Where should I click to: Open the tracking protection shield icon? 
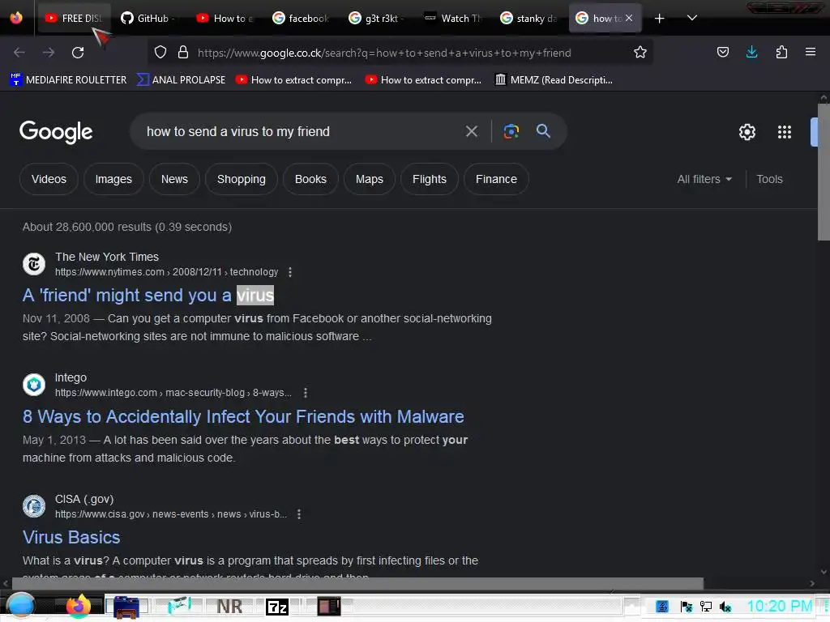click(160, 53)
